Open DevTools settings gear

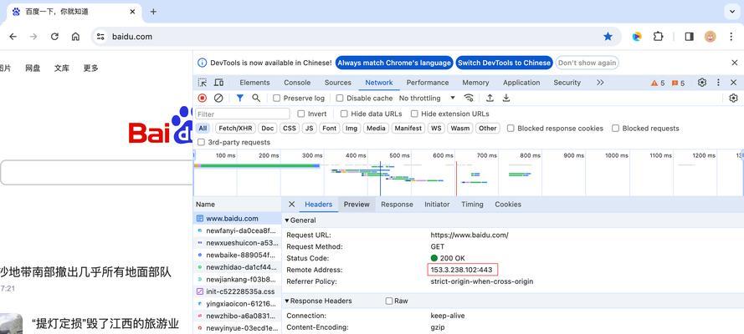click(702, 83)
